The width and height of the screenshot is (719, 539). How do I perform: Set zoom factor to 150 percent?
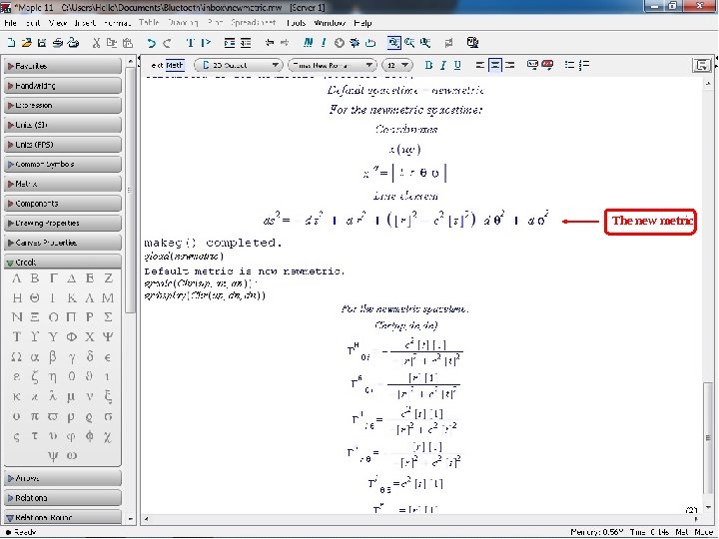tap(409, 43)
